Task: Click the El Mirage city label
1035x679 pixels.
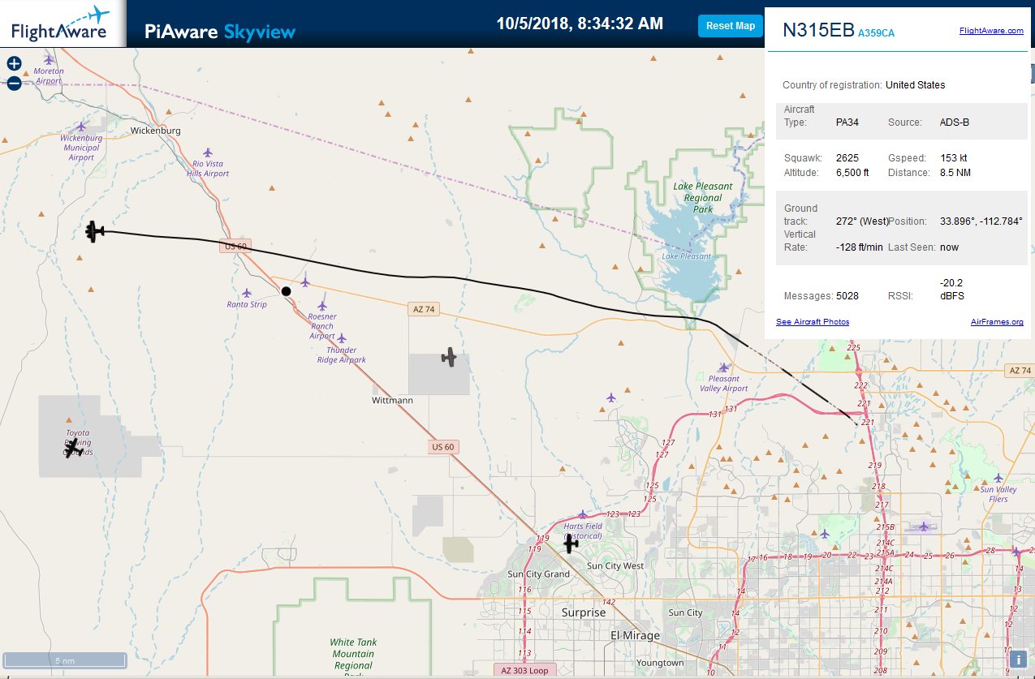Action: 635,635
